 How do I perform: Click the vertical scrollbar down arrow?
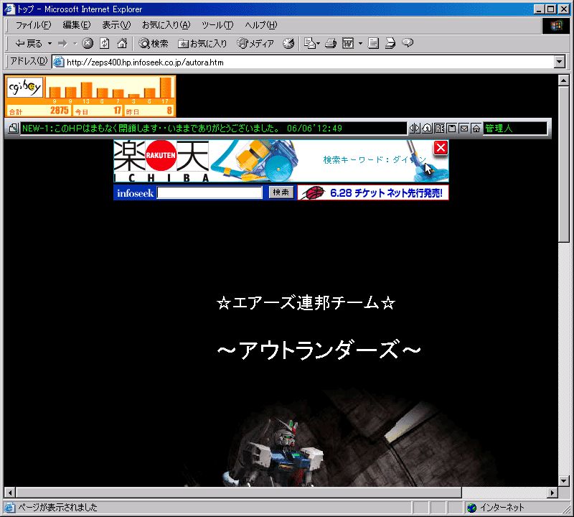click(563, 480)
